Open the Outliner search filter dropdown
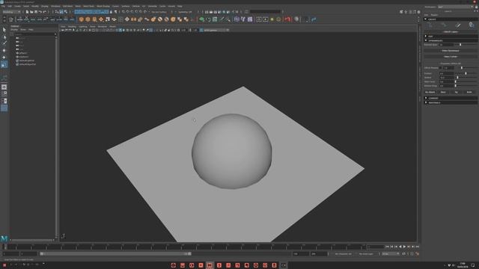Image resolution: width=479 pixels, height=269 pixels. click(x=55, y=34)
